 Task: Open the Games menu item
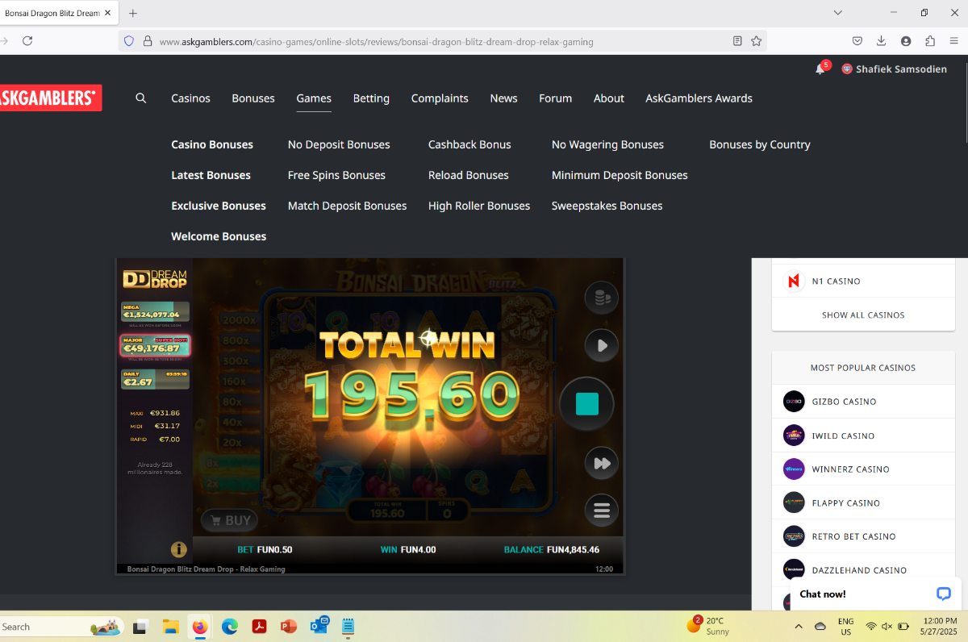click(x=314, y=98)
